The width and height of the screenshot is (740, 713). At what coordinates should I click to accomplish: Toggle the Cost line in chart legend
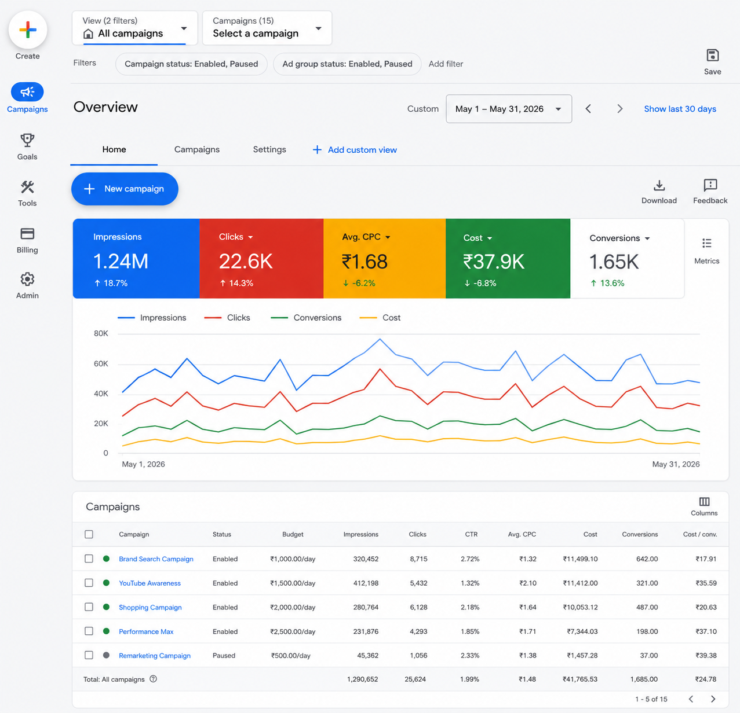(x=380, y=318)
